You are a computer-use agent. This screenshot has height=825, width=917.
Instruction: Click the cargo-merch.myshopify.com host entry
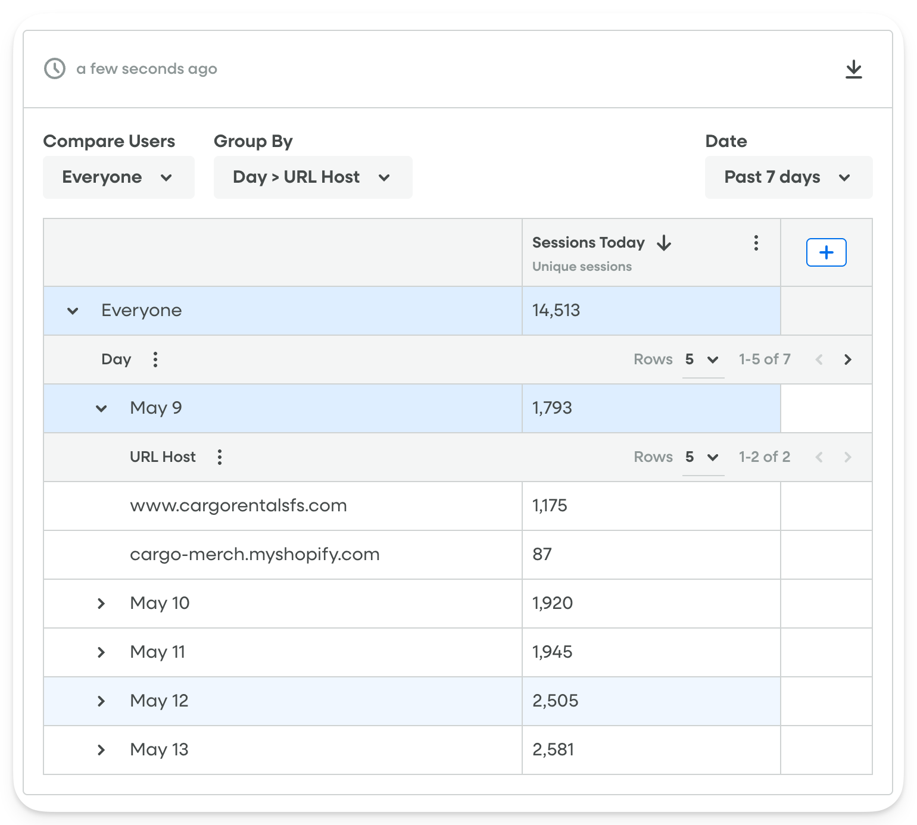click(254, 555)
